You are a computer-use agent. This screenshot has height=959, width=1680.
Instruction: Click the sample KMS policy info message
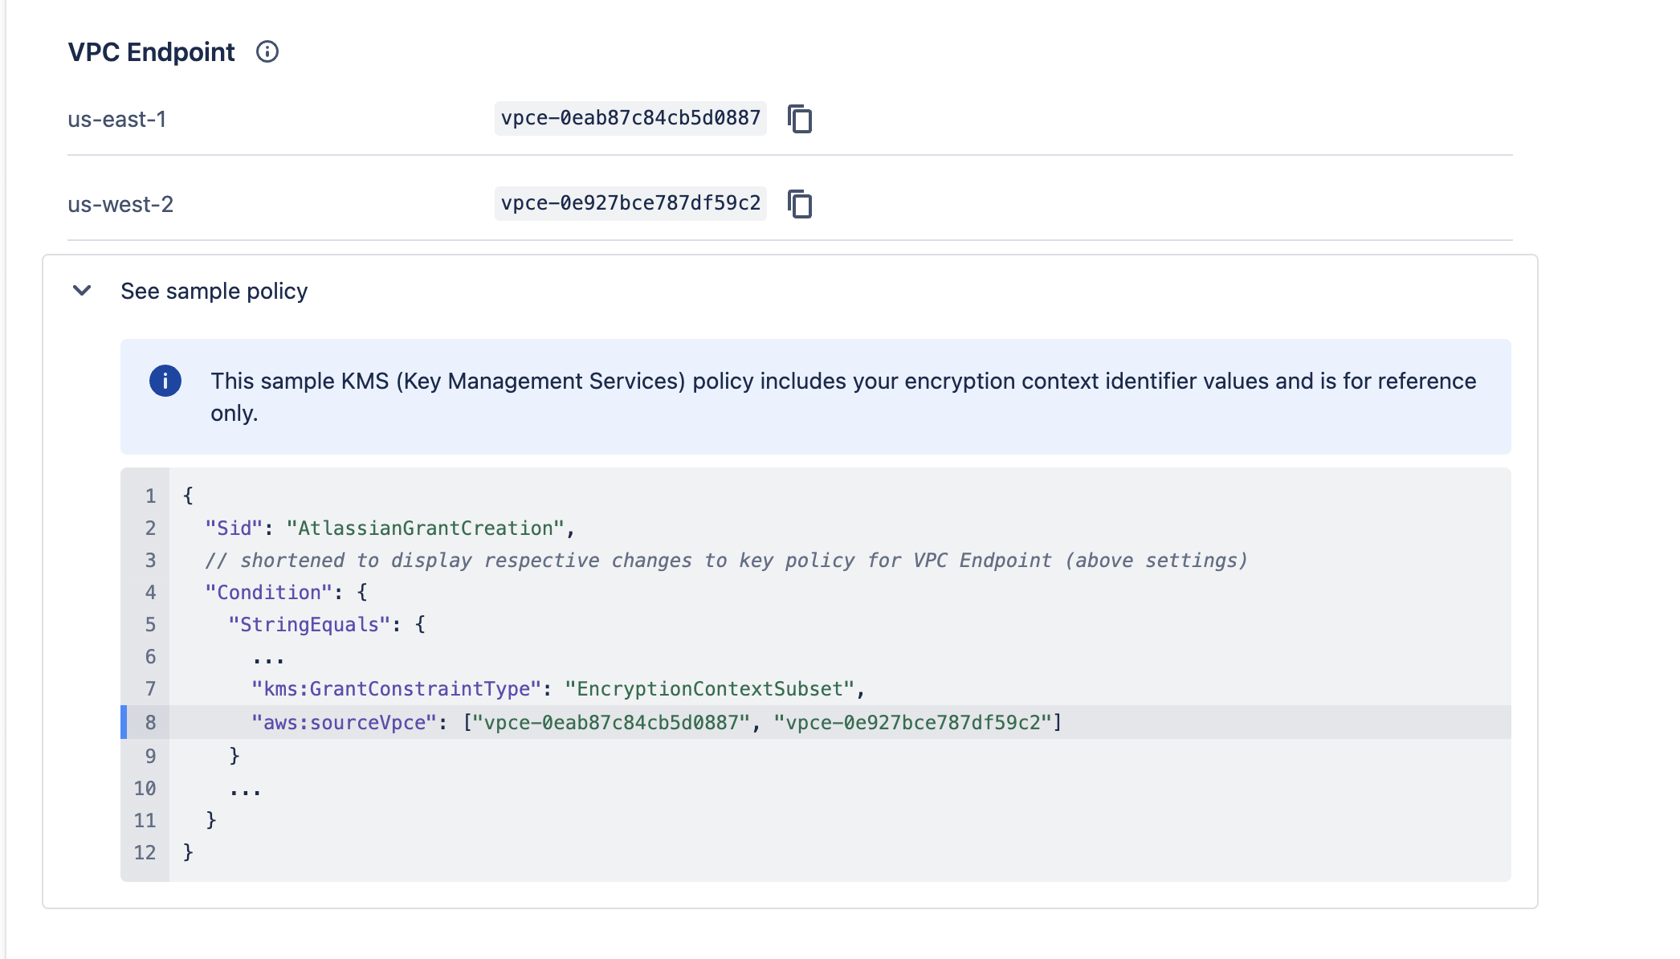[843, 397]
